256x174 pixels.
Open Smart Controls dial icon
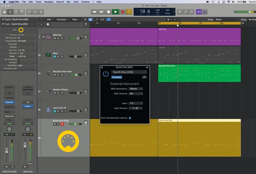29,12
